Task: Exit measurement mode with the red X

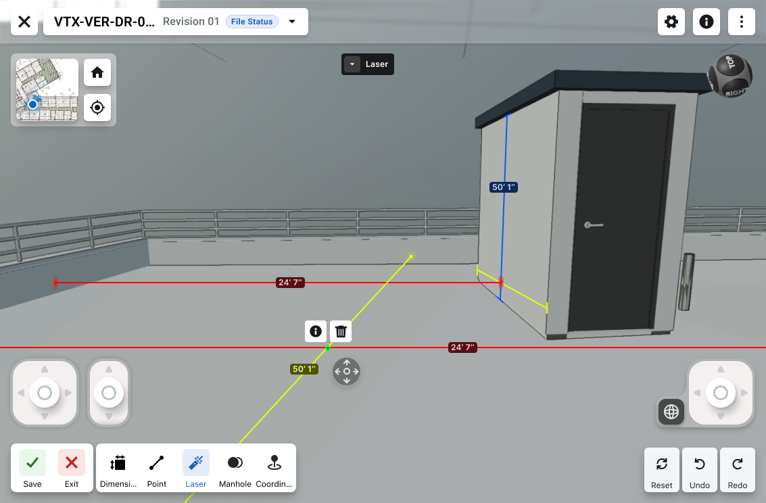Action: 71,469
